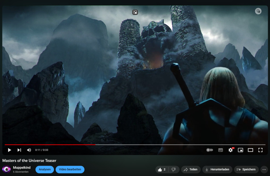Like the video with thumbs up
Image resolution: width=270 pixels, height=176 pixels.
click(x=162, y=170)
